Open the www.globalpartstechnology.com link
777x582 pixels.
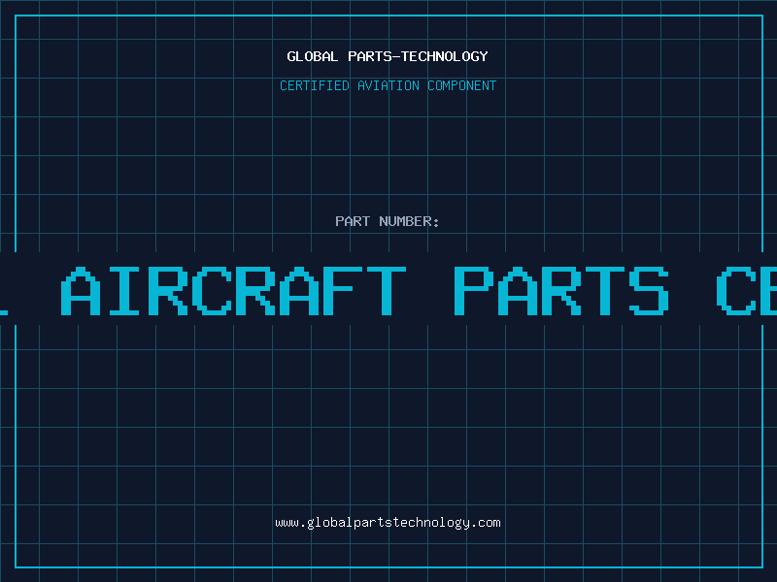[x=388, y=523]
